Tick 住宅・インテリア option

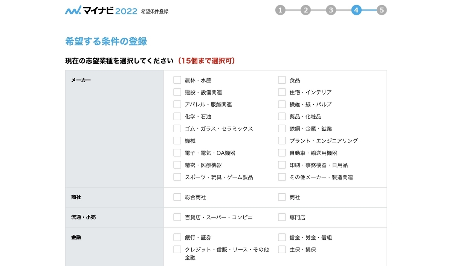[282, 92]
